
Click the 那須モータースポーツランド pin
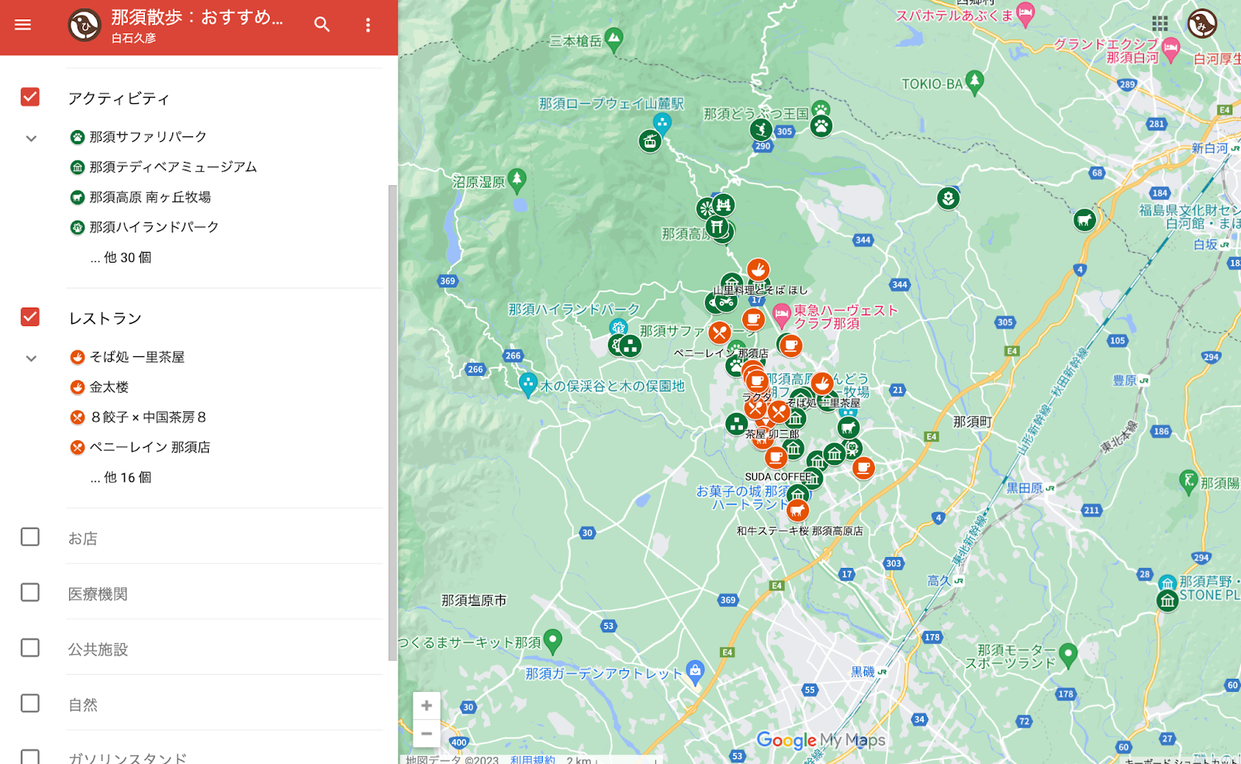coord(1068,655)
